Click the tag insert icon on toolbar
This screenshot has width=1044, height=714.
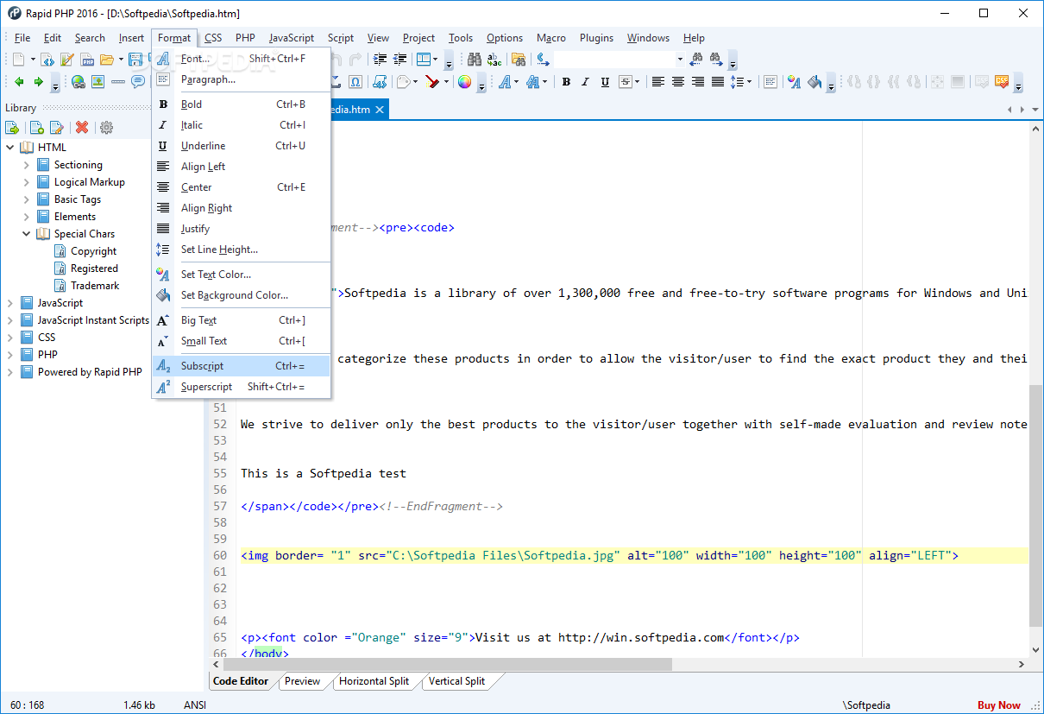tap(404, 82)
